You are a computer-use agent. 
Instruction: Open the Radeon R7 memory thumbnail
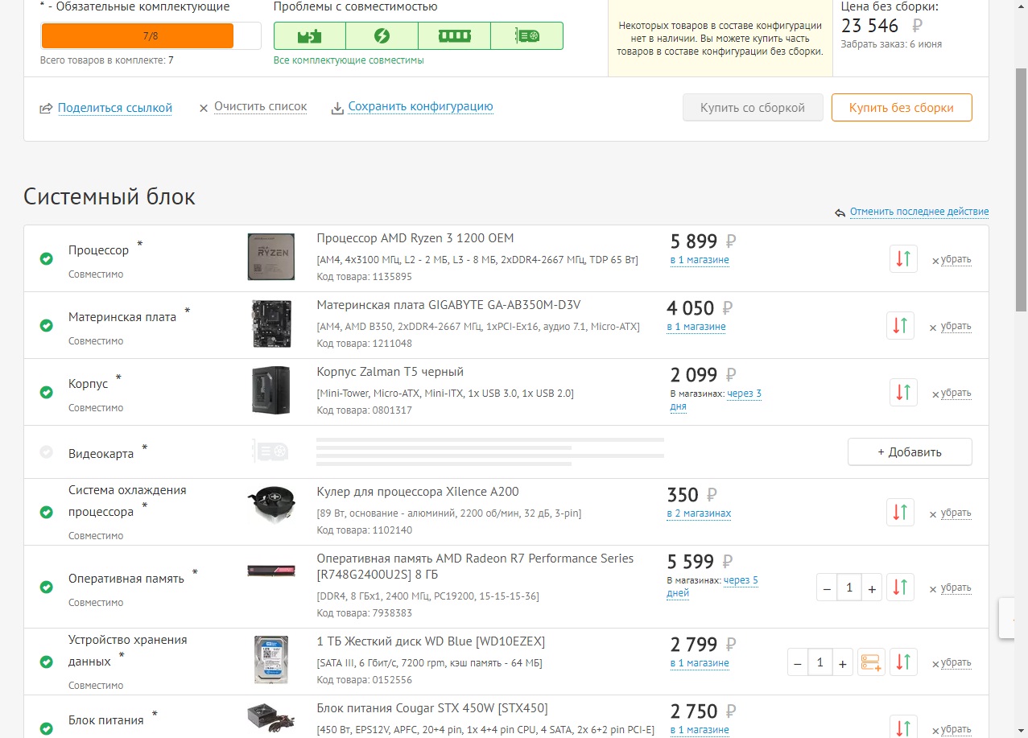tap(271, 571)
